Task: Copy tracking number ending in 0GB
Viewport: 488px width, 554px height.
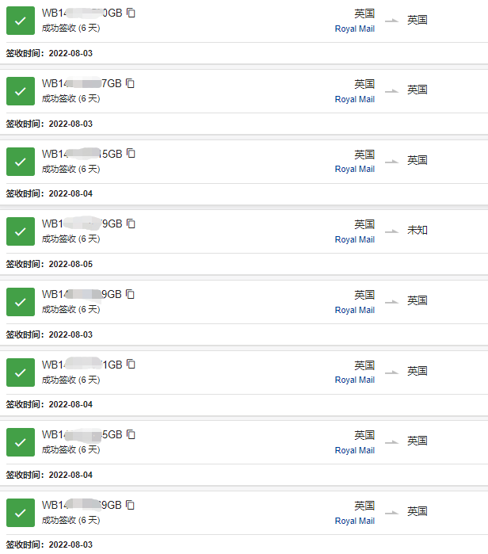Action: pos(132,13)
